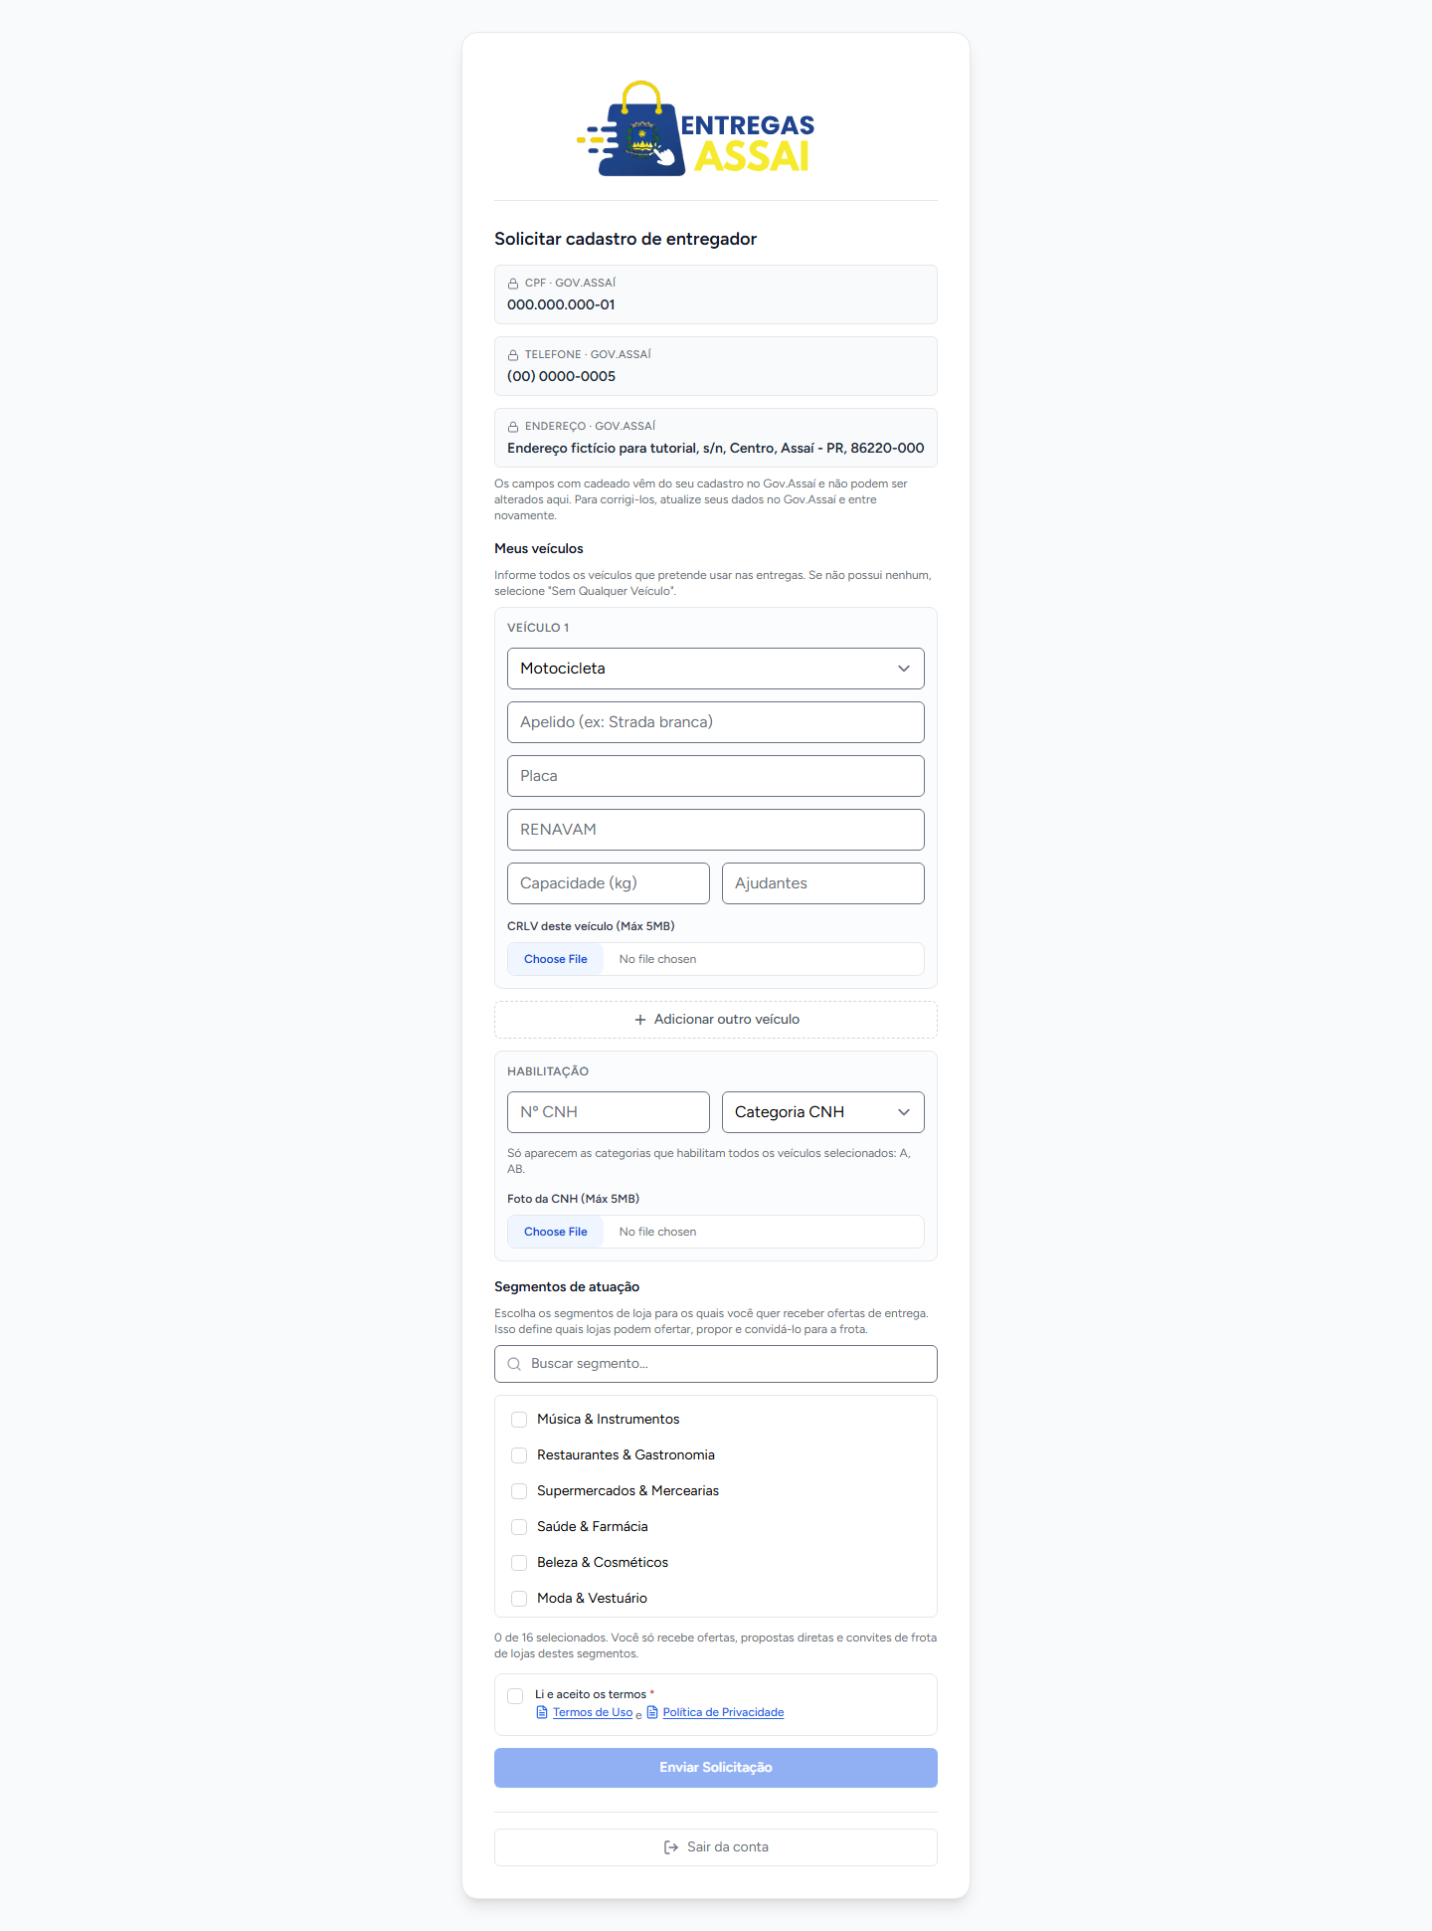Screen dimensions: 1432x1931
Task: Click Adicionar outro veículo button
Action: [x=716, y=1020]
